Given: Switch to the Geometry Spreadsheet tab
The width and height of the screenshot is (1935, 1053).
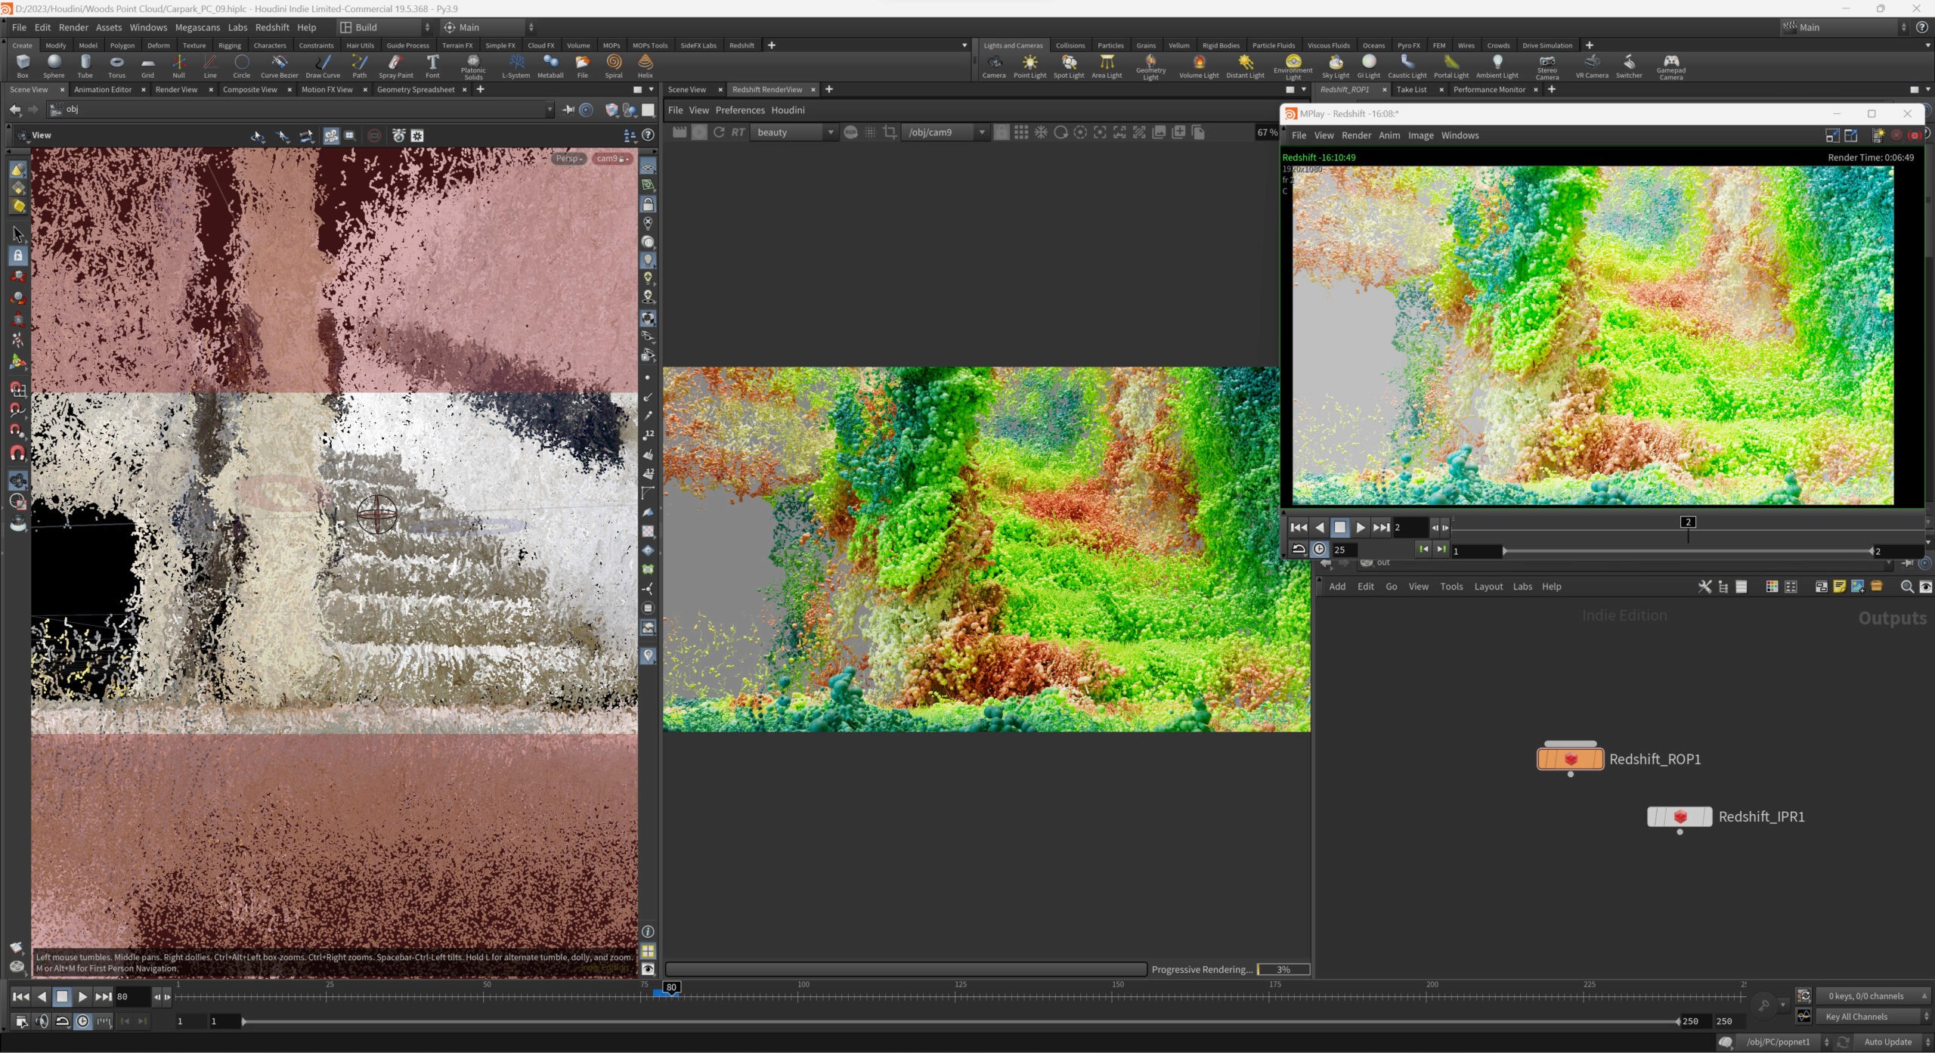Looking at the screenshot, I should coord(416,89).
